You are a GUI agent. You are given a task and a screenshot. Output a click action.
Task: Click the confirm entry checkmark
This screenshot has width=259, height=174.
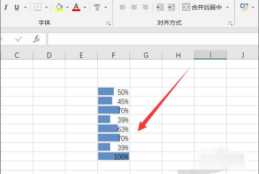pyautogui.click(x=18, y=39)
